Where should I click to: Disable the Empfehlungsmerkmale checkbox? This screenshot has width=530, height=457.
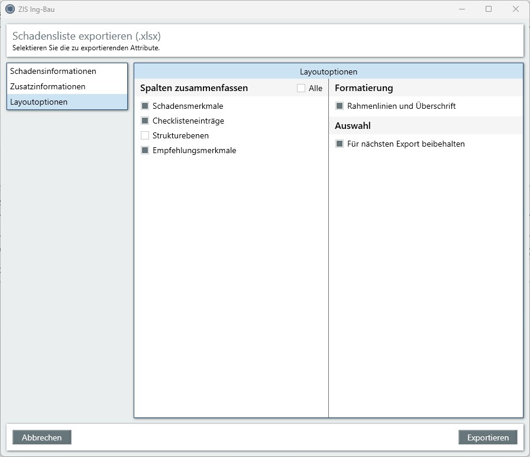(x=145, y=150)
